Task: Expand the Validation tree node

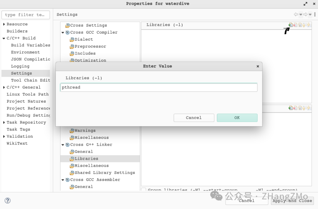Action: tap(4, 136)
